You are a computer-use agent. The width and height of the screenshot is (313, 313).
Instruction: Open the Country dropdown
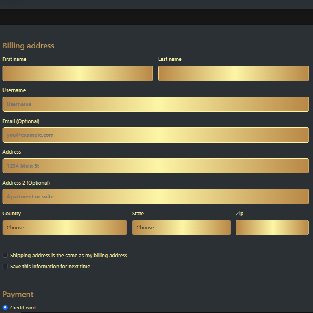[x=65, y=227]
